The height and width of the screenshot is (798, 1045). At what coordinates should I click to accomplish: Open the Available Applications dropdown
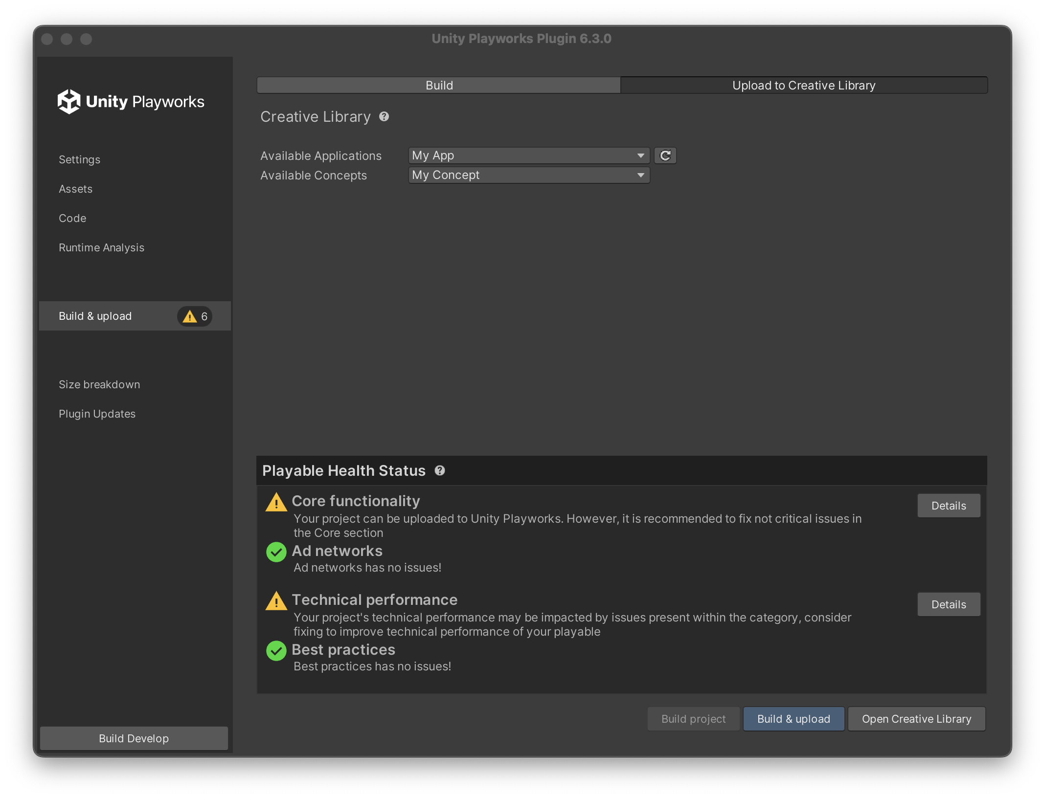[x=529, y=155]
